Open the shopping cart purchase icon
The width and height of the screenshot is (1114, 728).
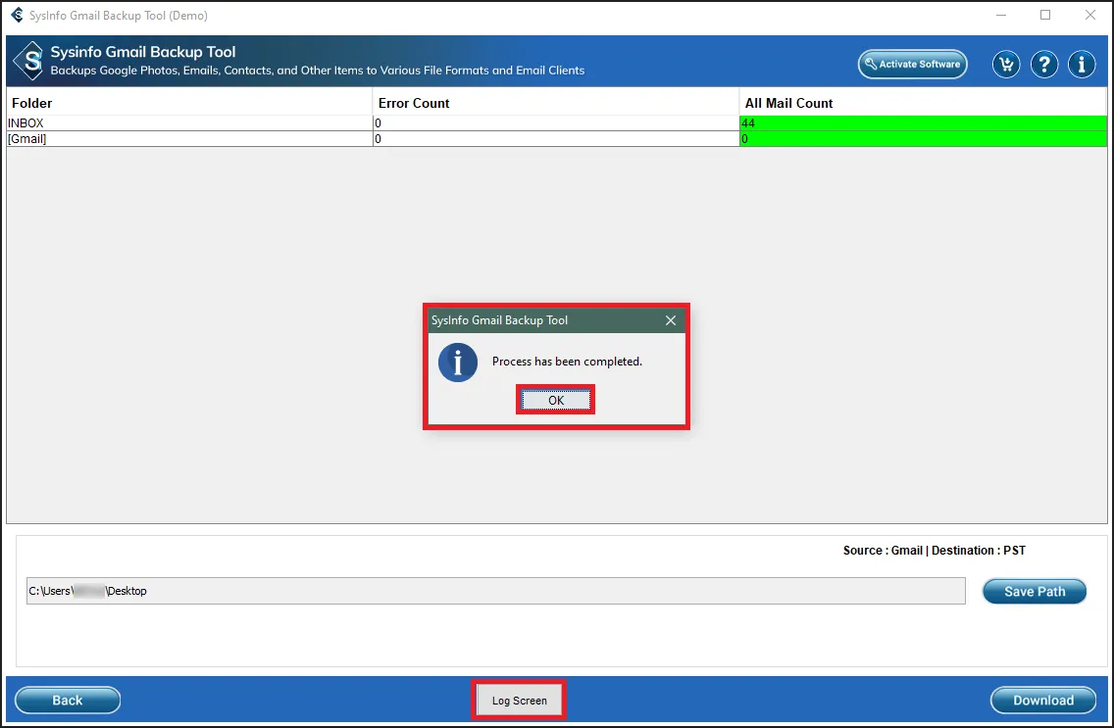1006,65
